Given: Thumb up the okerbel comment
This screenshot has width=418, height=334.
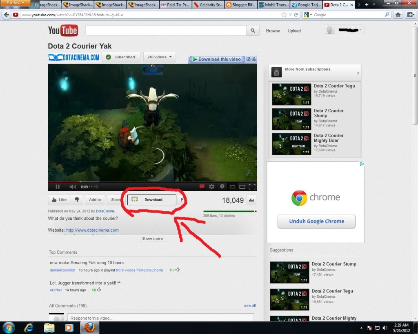Looking at the screenshot, I should [99, 290].
